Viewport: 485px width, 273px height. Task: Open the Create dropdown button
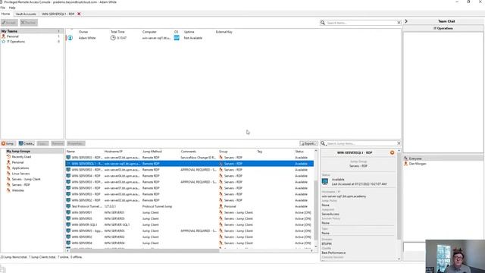click(27, 143)
